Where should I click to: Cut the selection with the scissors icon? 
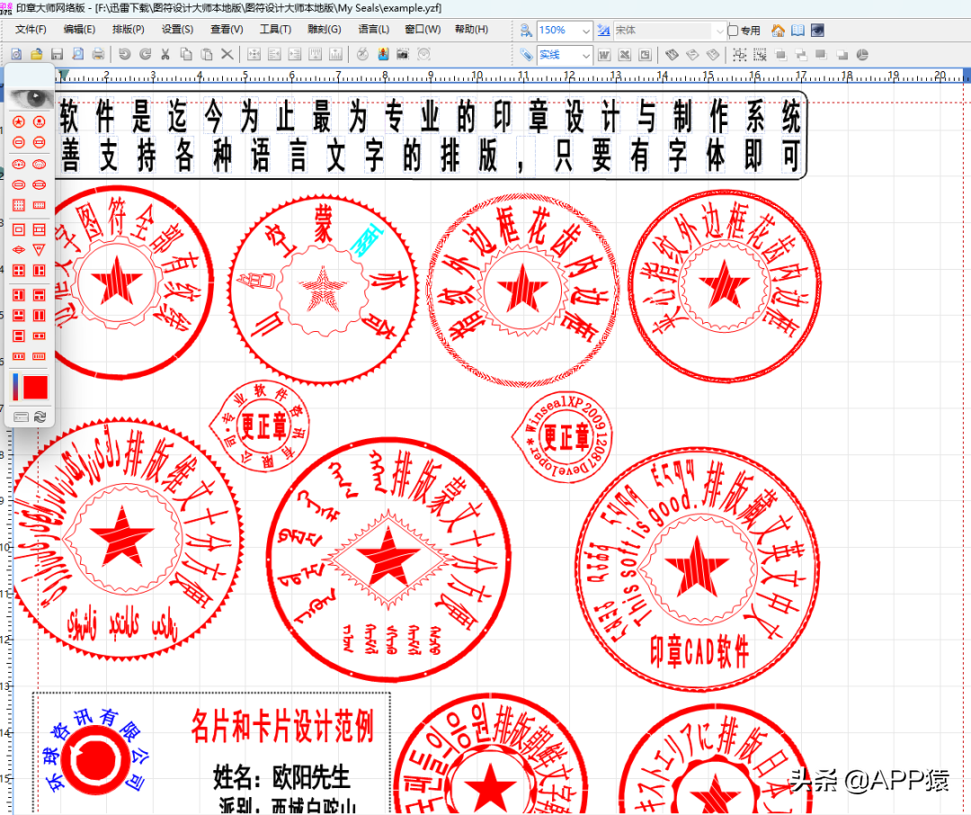pos(165,55)
